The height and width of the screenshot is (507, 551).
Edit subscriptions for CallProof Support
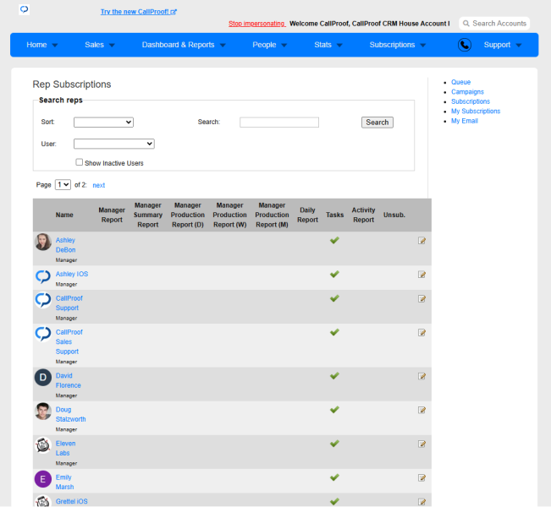click(422, 298)
